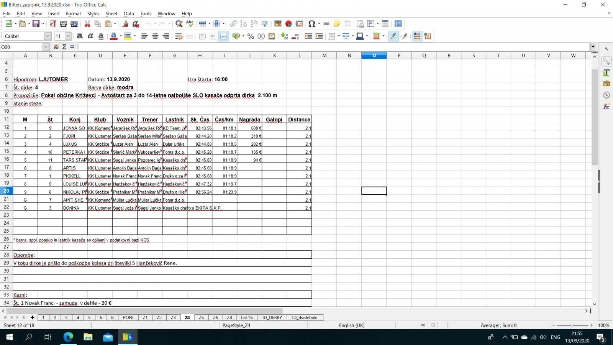Export the spreadsheet directly as PDF
Screen dimensions: 613x345
53,24
